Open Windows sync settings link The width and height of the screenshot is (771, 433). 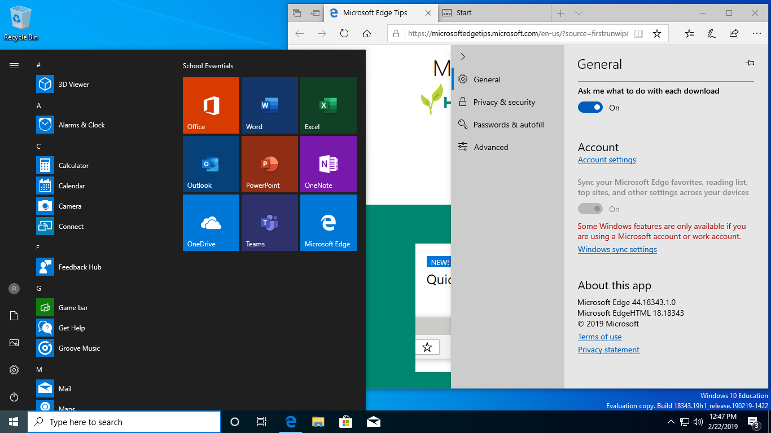point(617,249)
